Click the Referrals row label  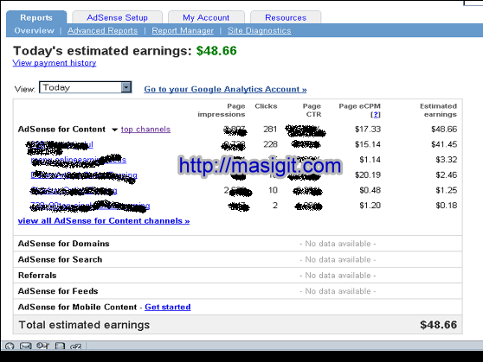[x=37, y=276]
